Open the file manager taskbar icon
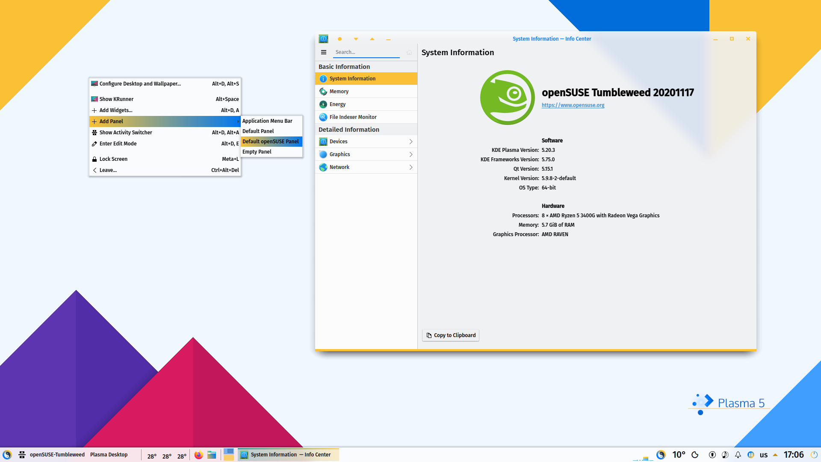The height and width of the screenshot is (462, 821). click(x=212, y=455)
